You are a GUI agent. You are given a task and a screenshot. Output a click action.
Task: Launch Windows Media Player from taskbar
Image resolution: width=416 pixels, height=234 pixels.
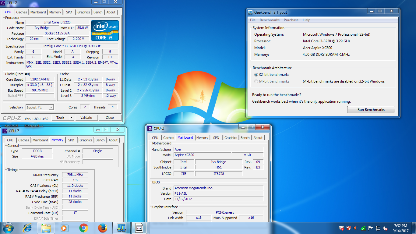pyautogui.click(x=64, y=228)
